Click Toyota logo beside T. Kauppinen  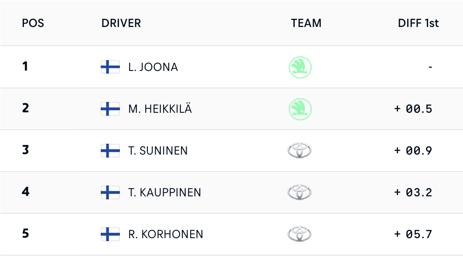(x=300, y=192)
